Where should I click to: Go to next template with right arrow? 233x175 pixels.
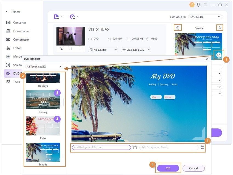point(220,28)
